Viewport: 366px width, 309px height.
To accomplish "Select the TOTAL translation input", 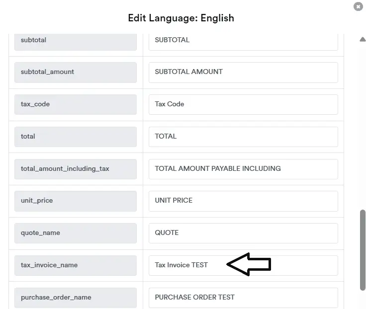I will (x=243, y=137).
